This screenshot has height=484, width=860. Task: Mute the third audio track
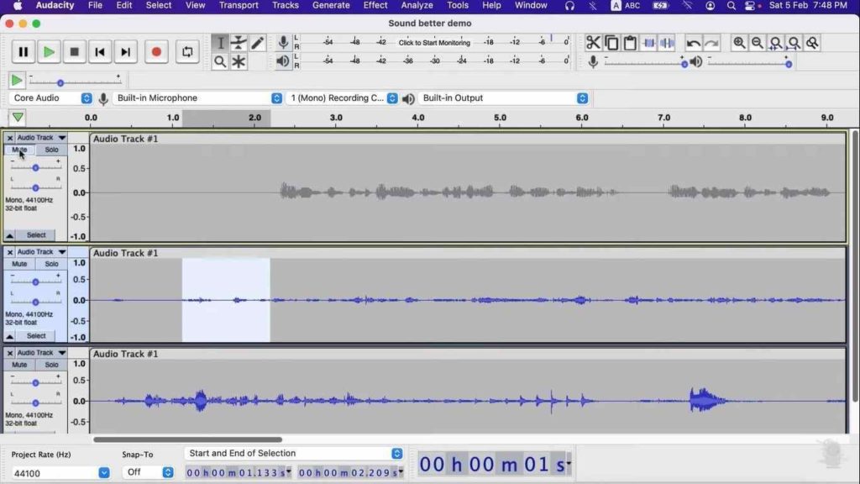(x=19, y=365)
